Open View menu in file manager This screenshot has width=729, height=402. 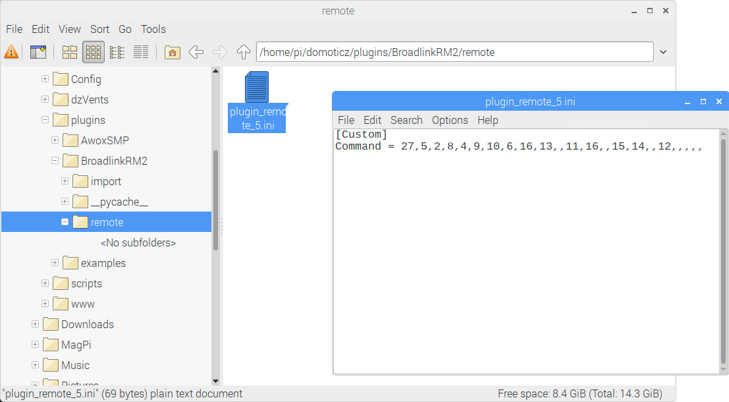click(70, 29)
